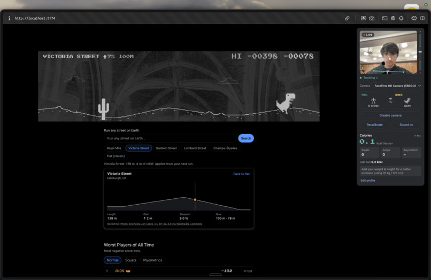Switch to the Plyometrics leaderboard tab
Screen dimensions: 431x280
point(152,260)
